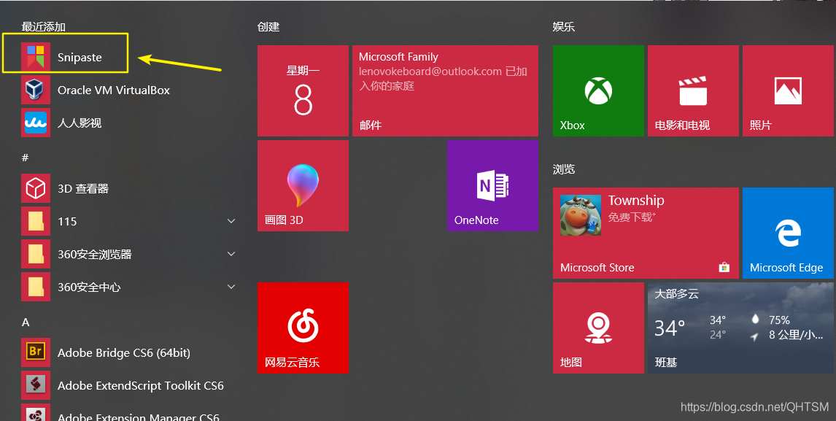Open the Xbox tile
836x421 pixels.
tap(598, 90)
